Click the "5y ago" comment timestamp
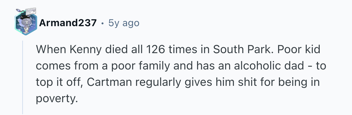This screenshot has height=115, width=352. [x=124, y=23]
